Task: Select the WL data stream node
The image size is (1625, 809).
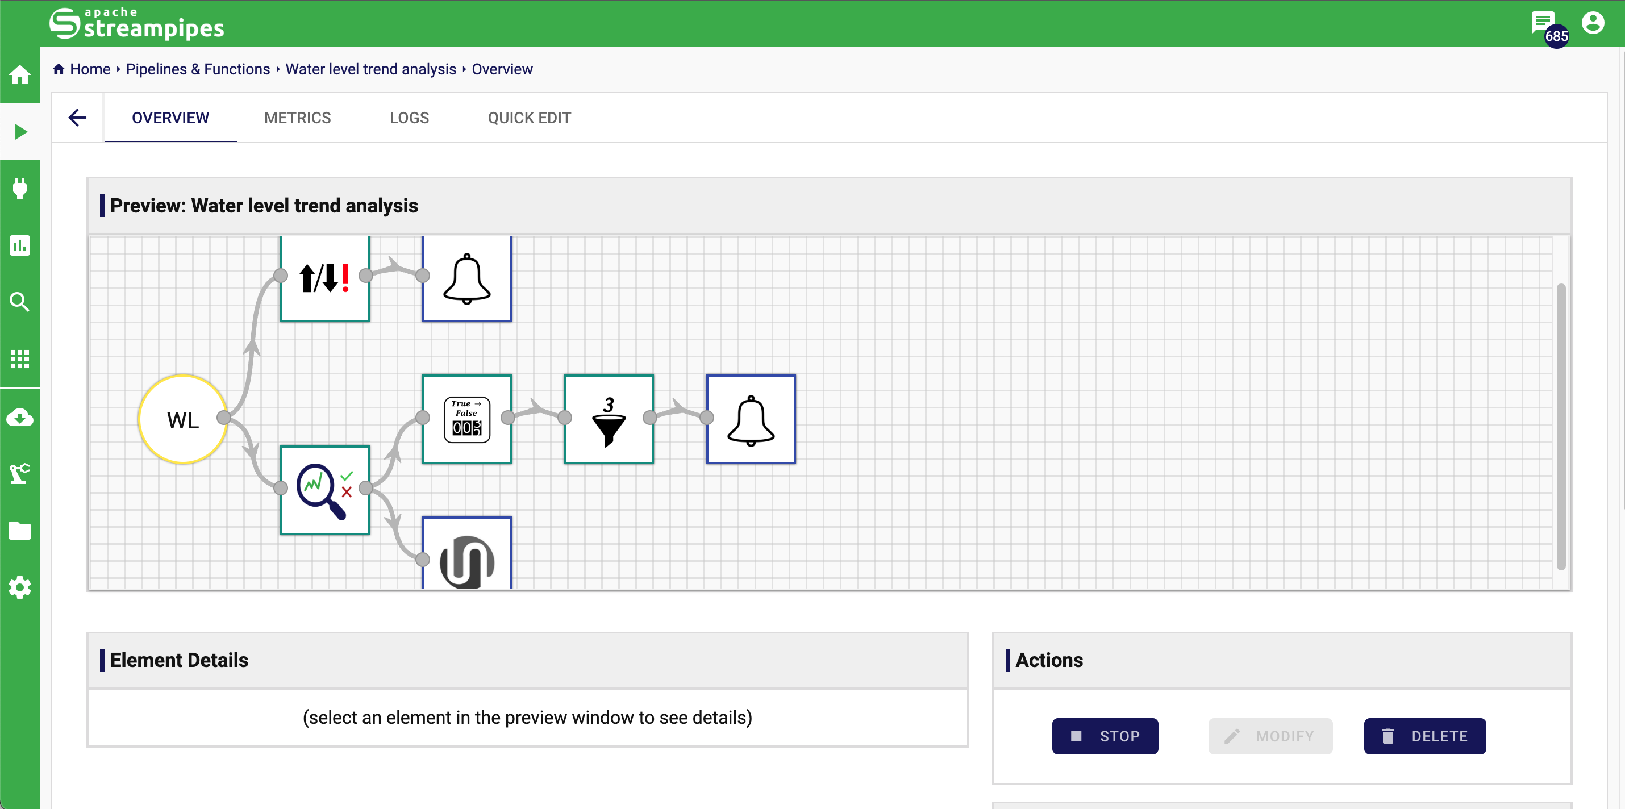Action: pyautogui.click(x=182, y=419)
